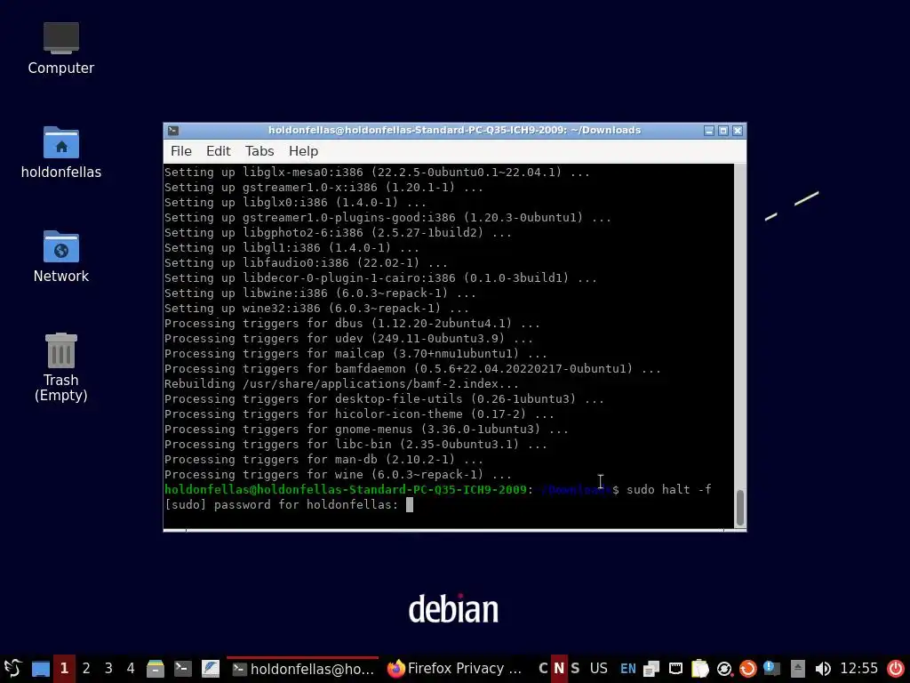Image resolution: width=910 pixels, height=683 pixels.
Task: Open the File menu in the terminal
Action: (x=181, y=151)
